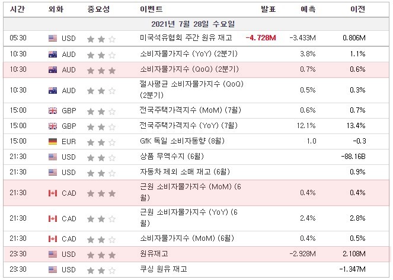Click the UK flag beside 전국주택가격지수 (MoM)
This screenshot has height=280, width=393.
(x=53, y=111)
